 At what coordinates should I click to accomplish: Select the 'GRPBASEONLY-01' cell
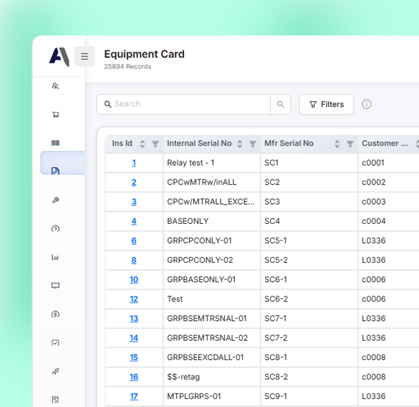[x=211, y=280]
